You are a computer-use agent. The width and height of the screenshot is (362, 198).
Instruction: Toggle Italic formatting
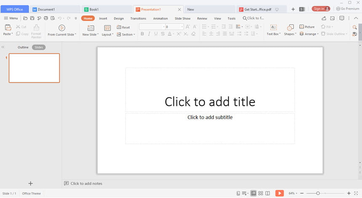click(149, 34)
